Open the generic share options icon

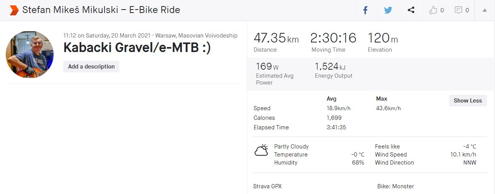click(411, 10)
